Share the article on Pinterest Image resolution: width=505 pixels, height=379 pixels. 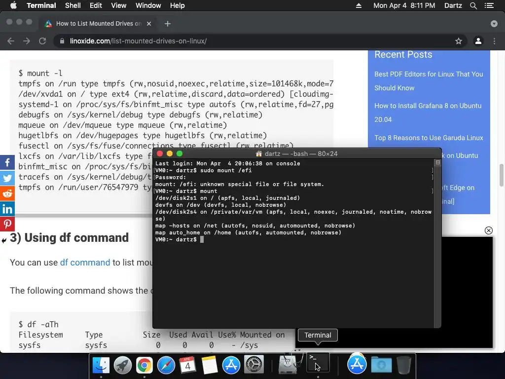coord(7,224)
